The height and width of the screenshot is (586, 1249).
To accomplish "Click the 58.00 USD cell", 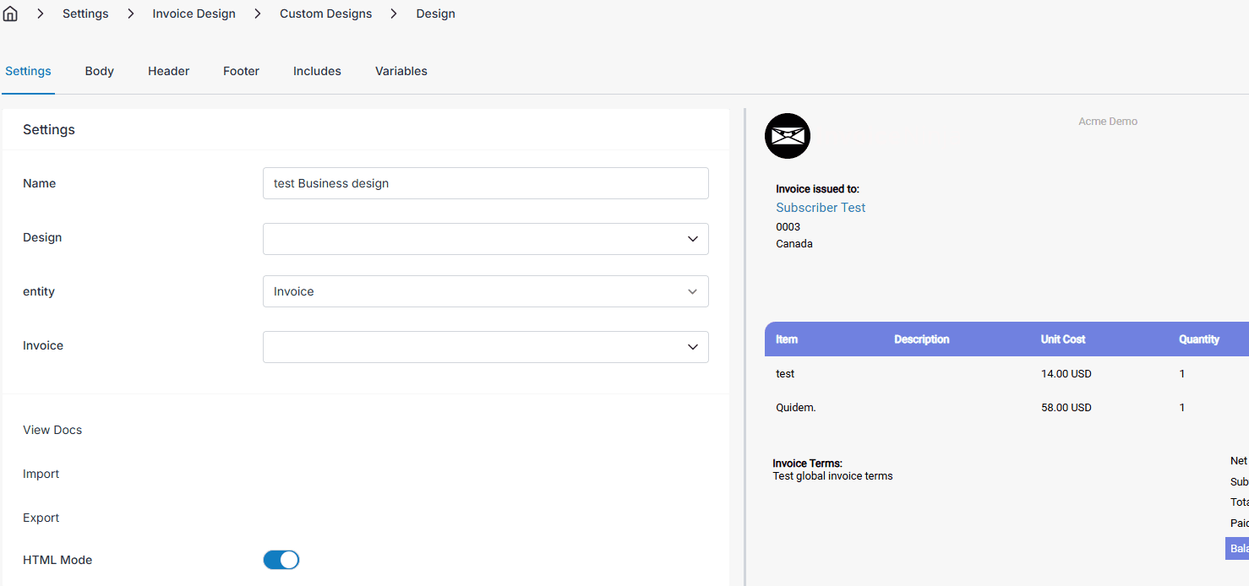I will 1066,407.
